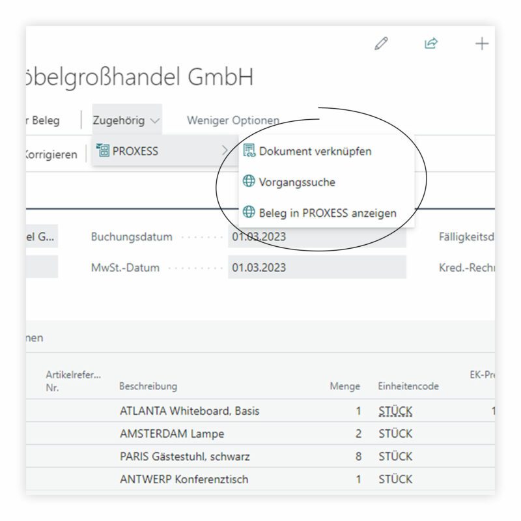Select Dokument verknüpfen menu entry

pyautogui.click(x=315, y=151)
